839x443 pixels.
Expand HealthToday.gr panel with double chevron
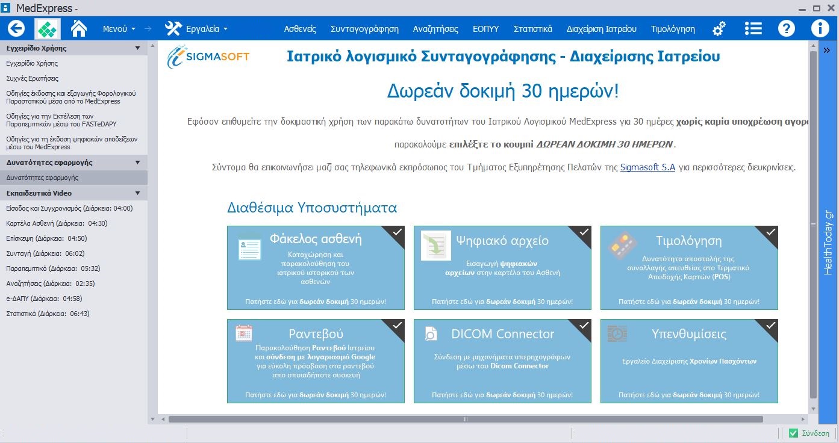click(x=827, y=50)
